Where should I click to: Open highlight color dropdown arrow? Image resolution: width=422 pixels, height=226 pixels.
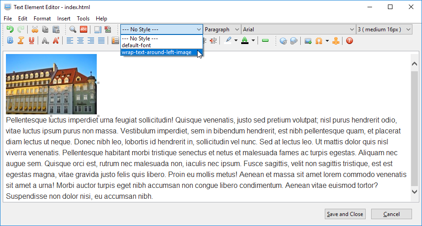(x=236, y=40)
